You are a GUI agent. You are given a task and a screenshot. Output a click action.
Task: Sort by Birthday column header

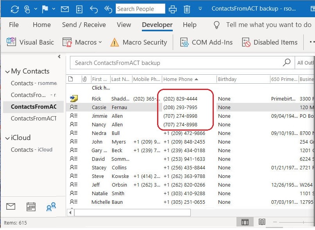click(x=243, y=79)
